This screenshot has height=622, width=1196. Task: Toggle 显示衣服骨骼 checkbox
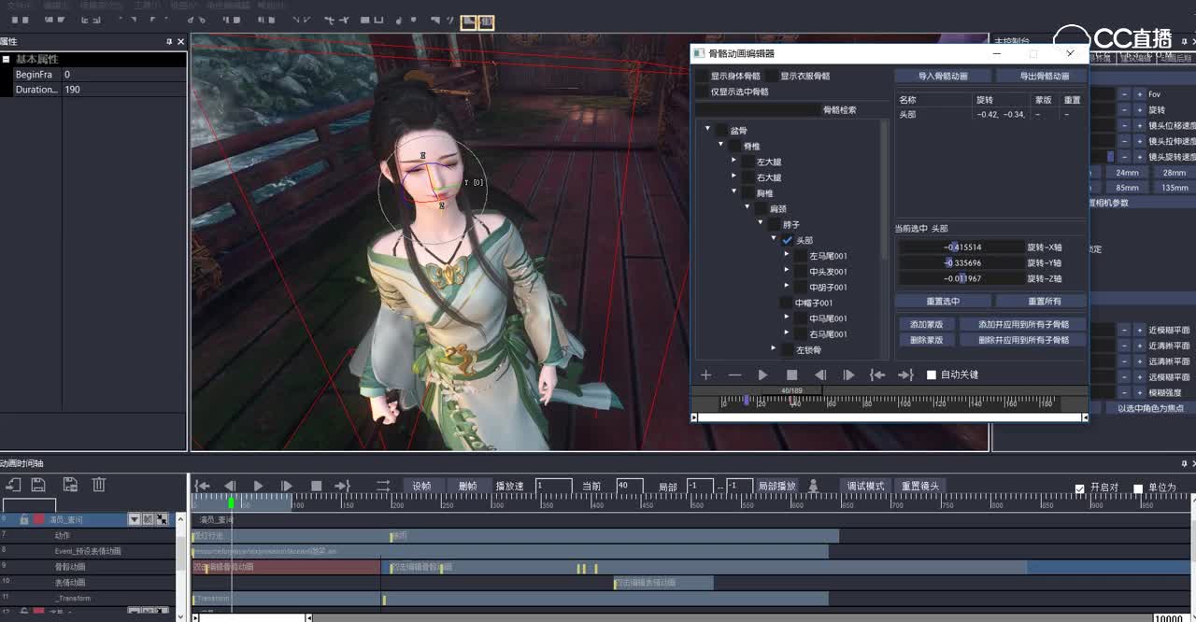click(x=772, y=76)
